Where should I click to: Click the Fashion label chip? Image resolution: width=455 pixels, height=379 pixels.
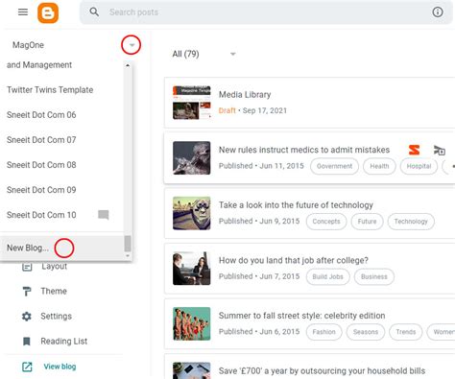click(x=324, y=332)
